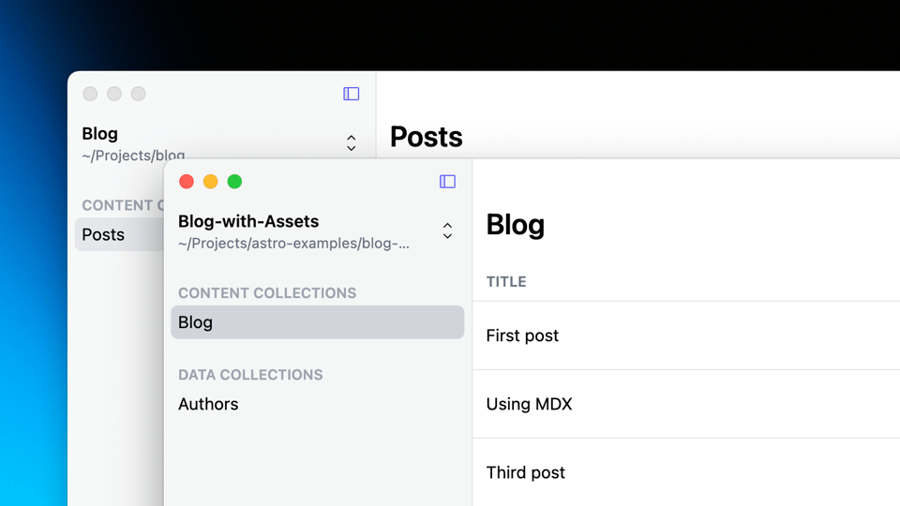
Task: Open the "Using MDX" entry
Action: click(529, 404)
